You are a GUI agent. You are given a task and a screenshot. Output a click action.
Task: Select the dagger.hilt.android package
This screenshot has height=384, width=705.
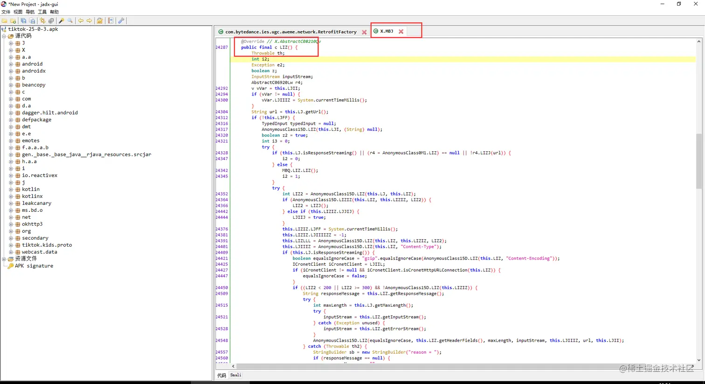point(50,113)
